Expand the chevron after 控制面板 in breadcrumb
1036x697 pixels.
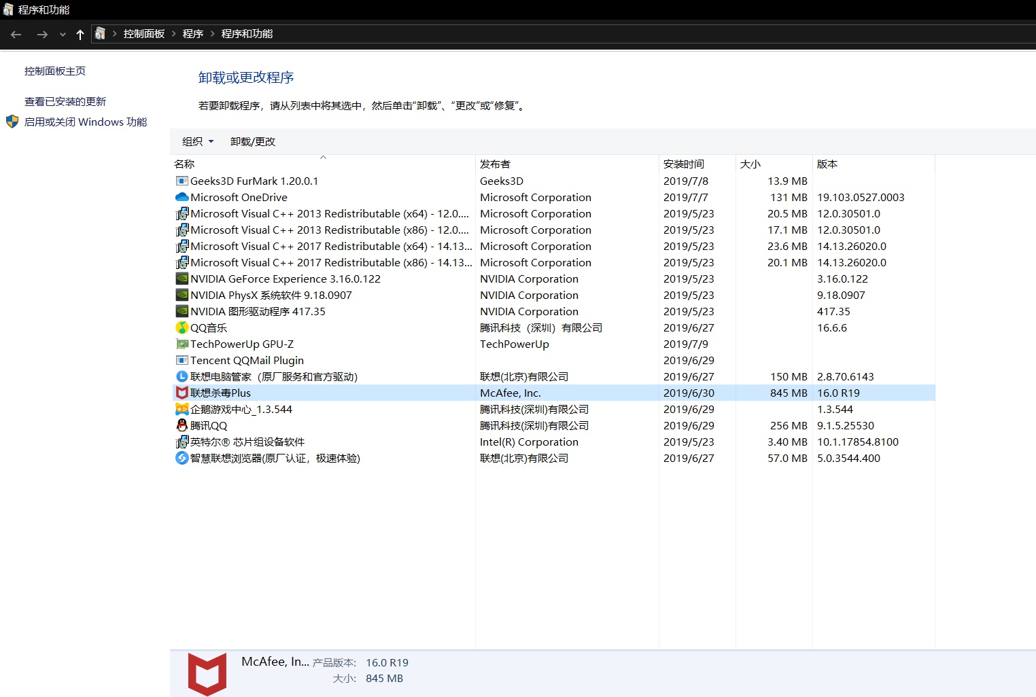[174, 34]
